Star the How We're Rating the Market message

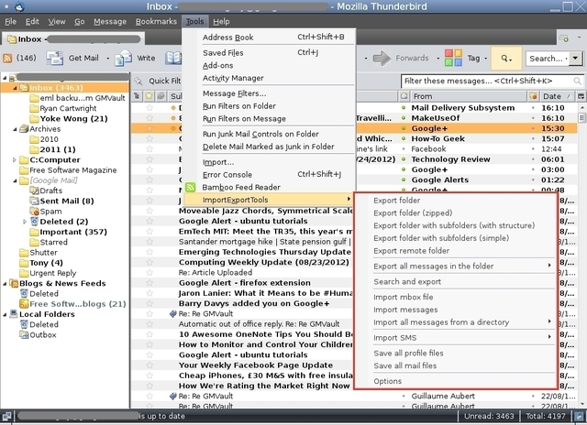click(150, 386)
